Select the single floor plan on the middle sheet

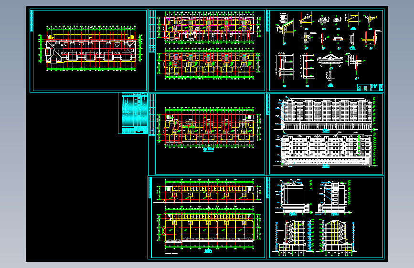[x=209, y=129]
